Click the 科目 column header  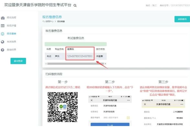[x=49, y=49]
